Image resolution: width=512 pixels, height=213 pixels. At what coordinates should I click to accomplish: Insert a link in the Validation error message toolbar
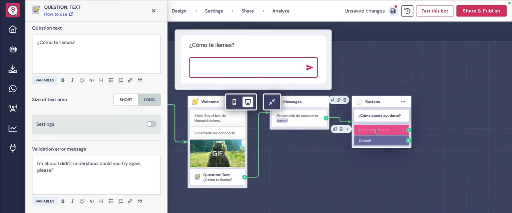pyautogui.click(x=130, y=201)
